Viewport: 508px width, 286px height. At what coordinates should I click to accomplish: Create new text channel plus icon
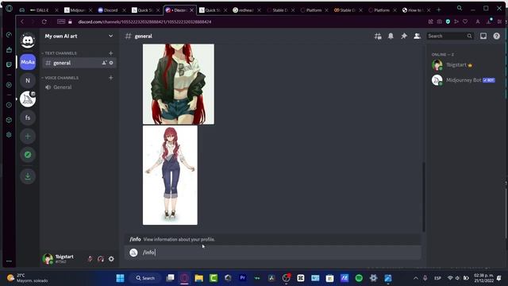point(111,53)
